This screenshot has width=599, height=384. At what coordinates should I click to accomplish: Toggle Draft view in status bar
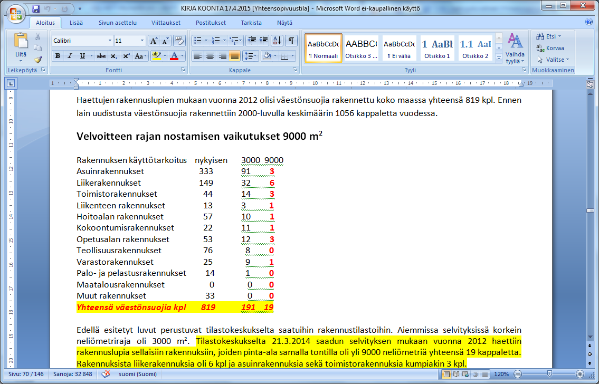pyautogui.click(x=485, y=374)
